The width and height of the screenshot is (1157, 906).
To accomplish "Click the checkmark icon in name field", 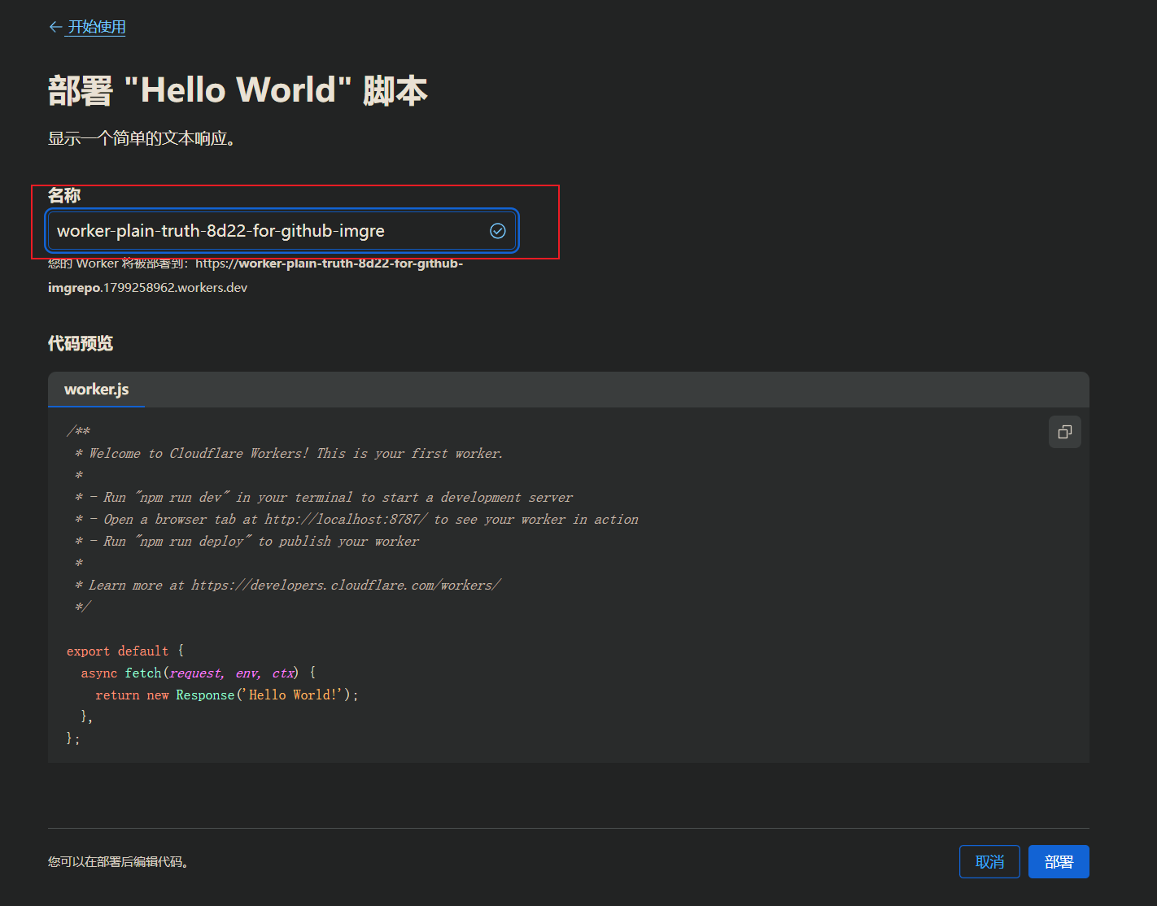I will pos(498,231).
